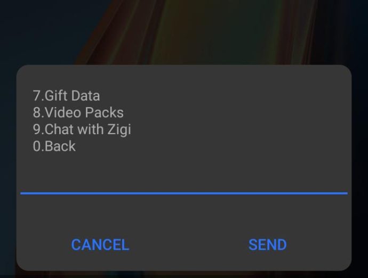
Task: Tap the digit 8 before Video Packs
Action: [37, 112]
